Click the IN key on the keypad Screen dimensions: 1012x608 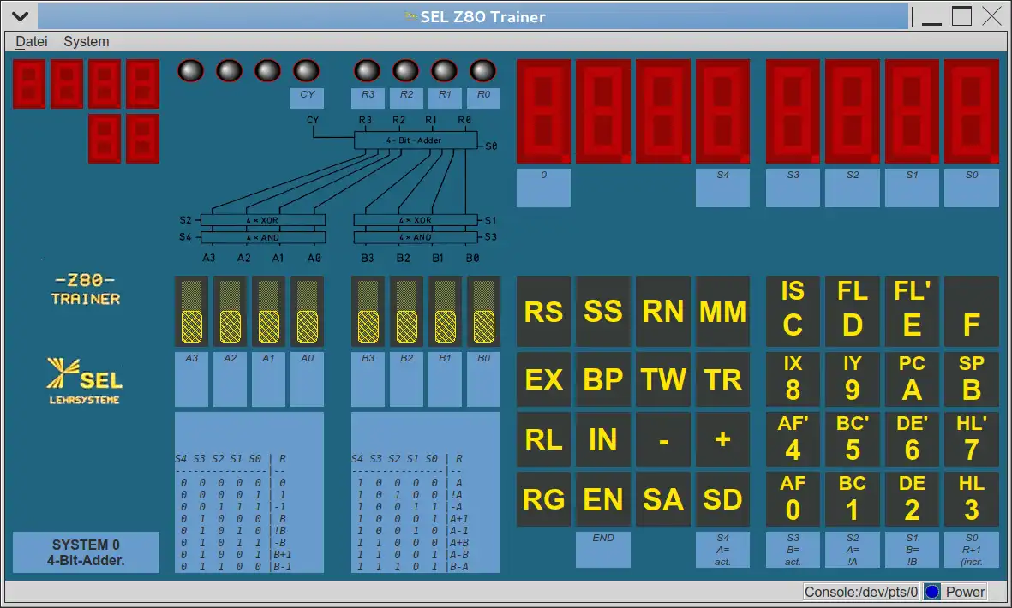(602, 439)
